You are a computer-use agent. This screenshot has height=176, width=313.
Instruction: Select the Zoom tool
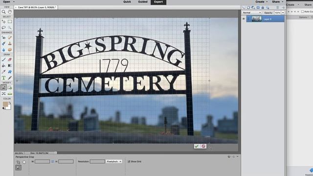(3, 12)
